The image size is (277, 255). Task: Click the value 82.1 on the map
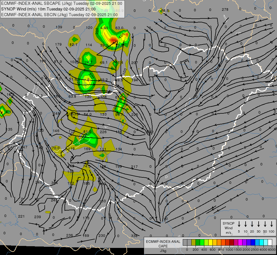pyautogui.click(x=74, y=45)
